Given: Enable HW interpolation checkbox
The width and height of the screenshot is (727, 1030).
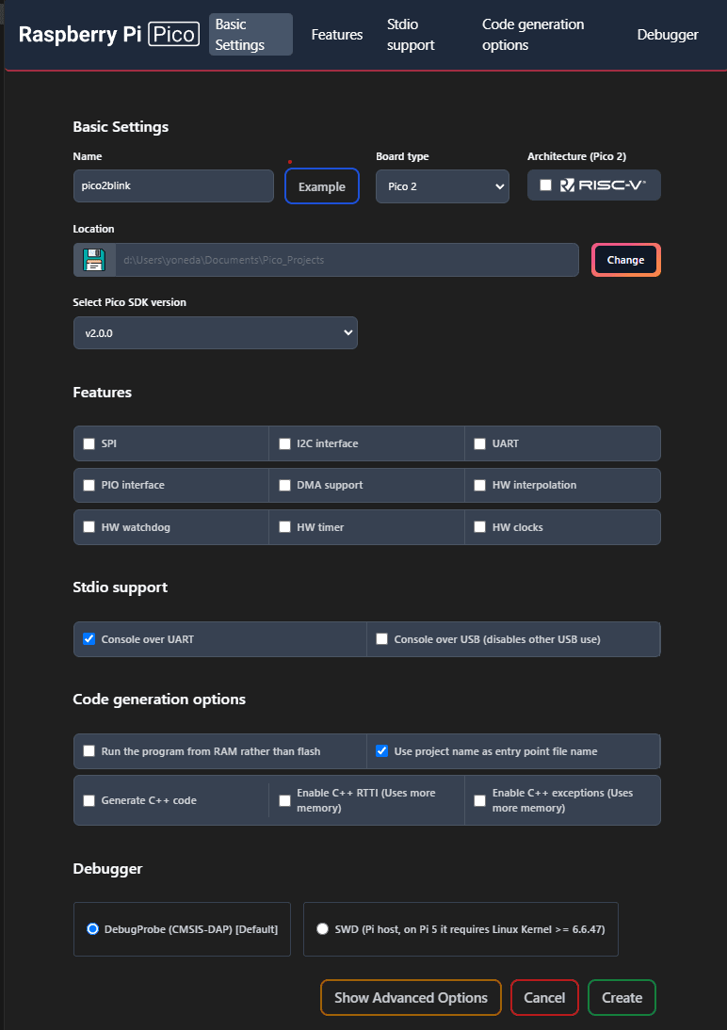Looking at the screenshot, I should [480, 485].
